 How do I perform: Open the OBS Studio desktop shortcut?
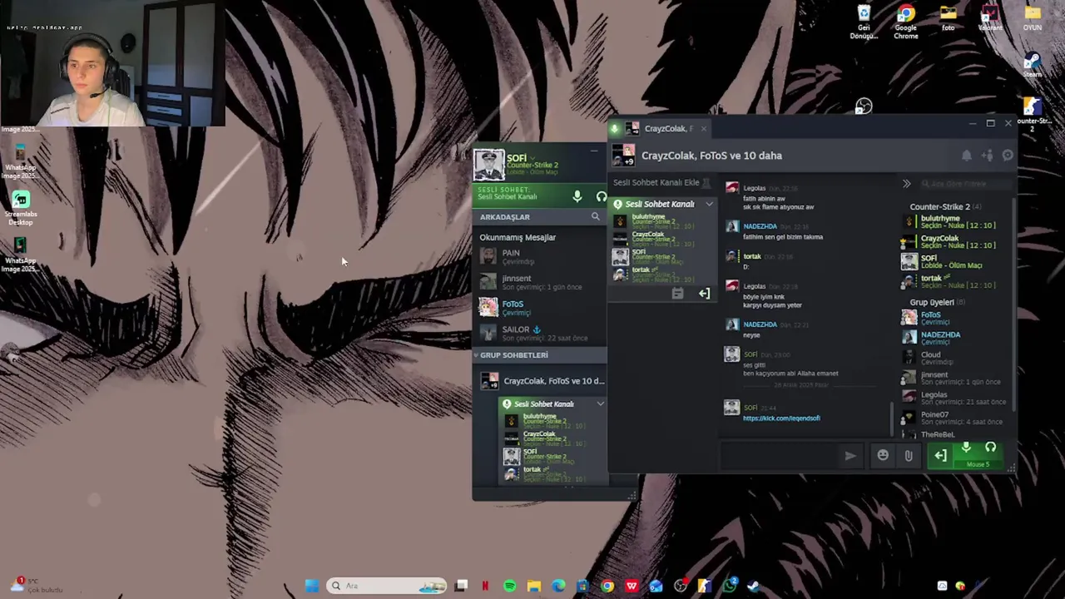click(x=864, y=106)
